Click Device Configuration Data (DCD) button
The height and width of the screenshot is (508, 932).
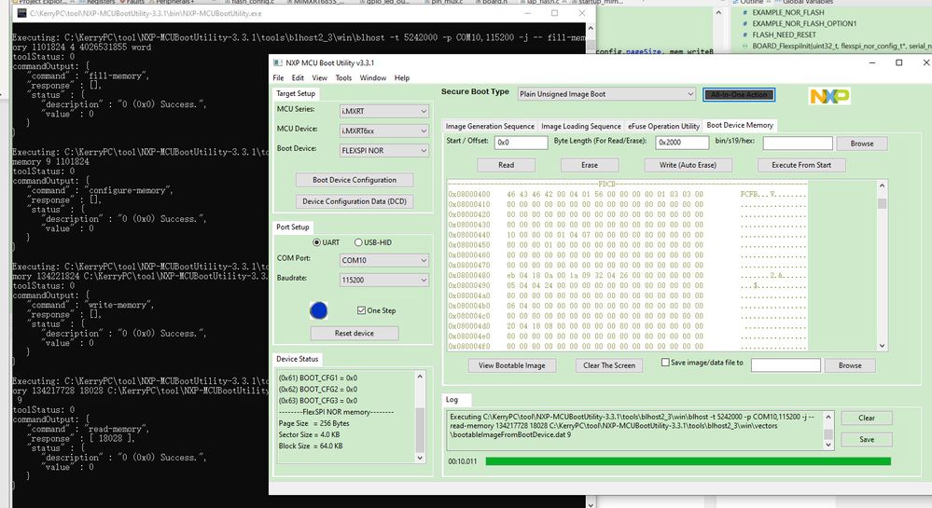pos(355,201)
